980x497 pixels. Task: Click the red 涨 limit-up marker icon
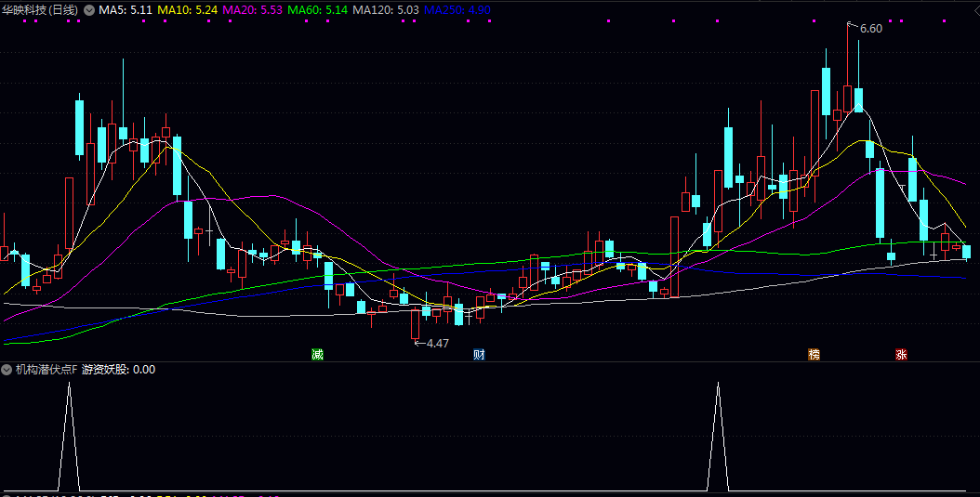(901, 354)
